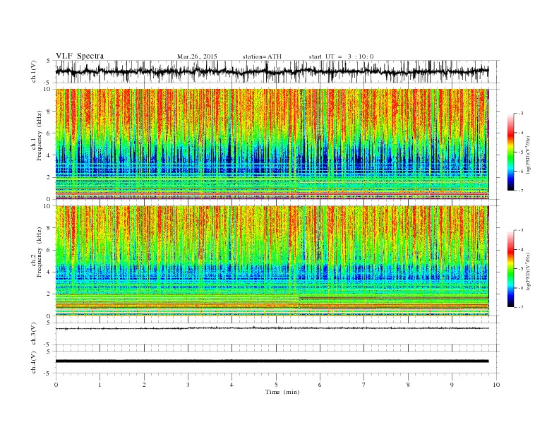Click the "Time (min)" axis label
559x432 pixels.
pyautogui.click(x=282, y=392)
